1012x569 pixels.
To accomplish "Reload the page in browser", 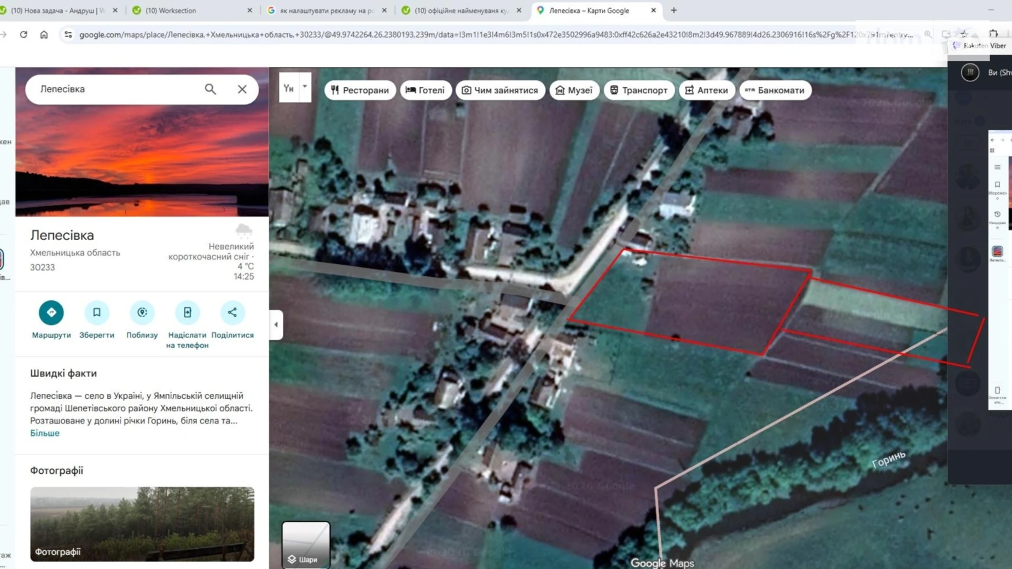I will [x=24, y=34].
